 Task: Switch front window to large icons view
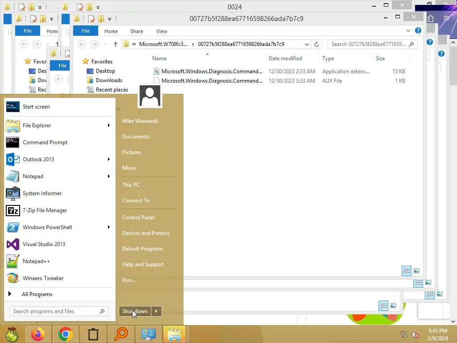[416, 271]
